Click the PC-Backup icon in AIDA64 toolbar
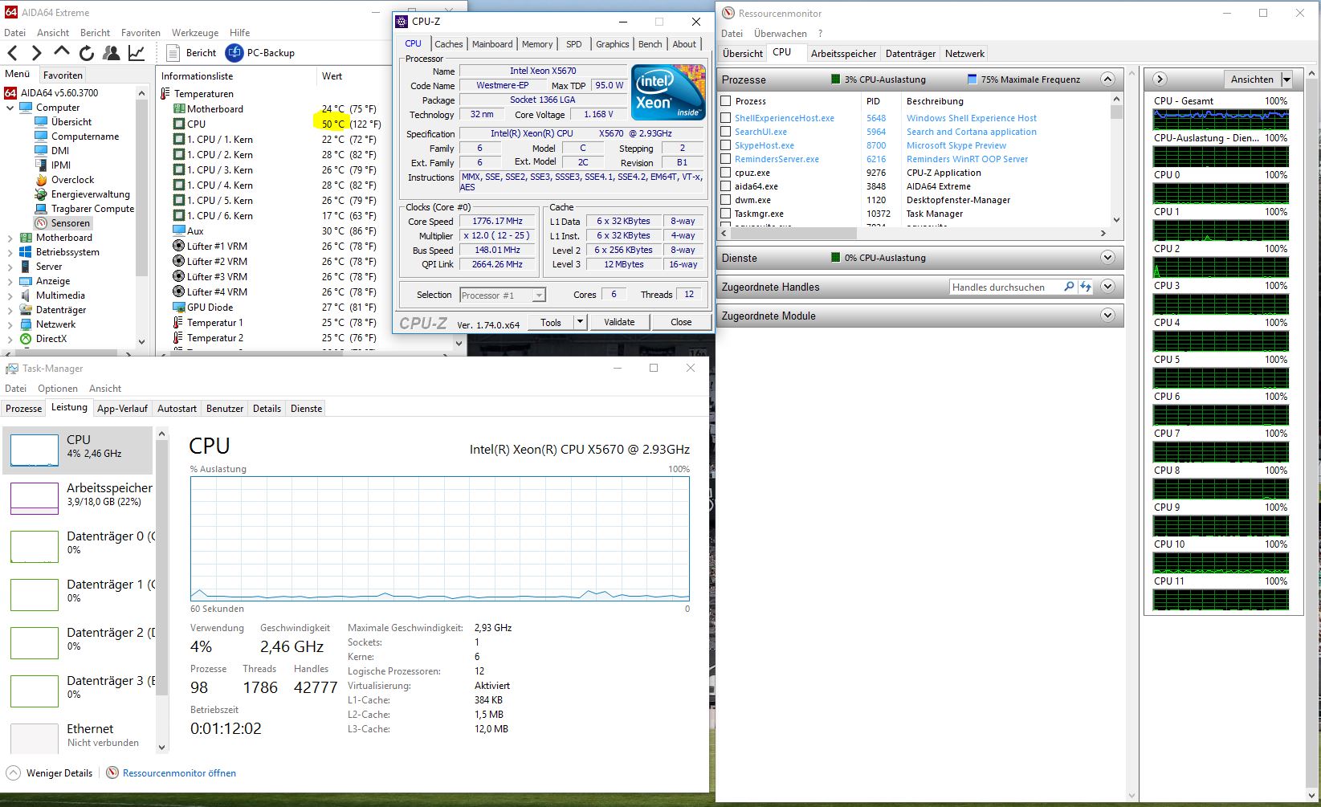Screen dimensions: 1321x807 (x=234, y=53)
